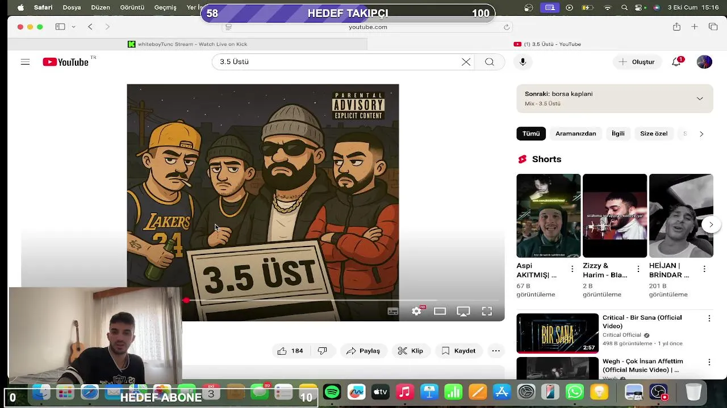Viewport: 727px width, 408px height.
Task: Seek the video progress bar scrubber
Action: click(186, 300)
